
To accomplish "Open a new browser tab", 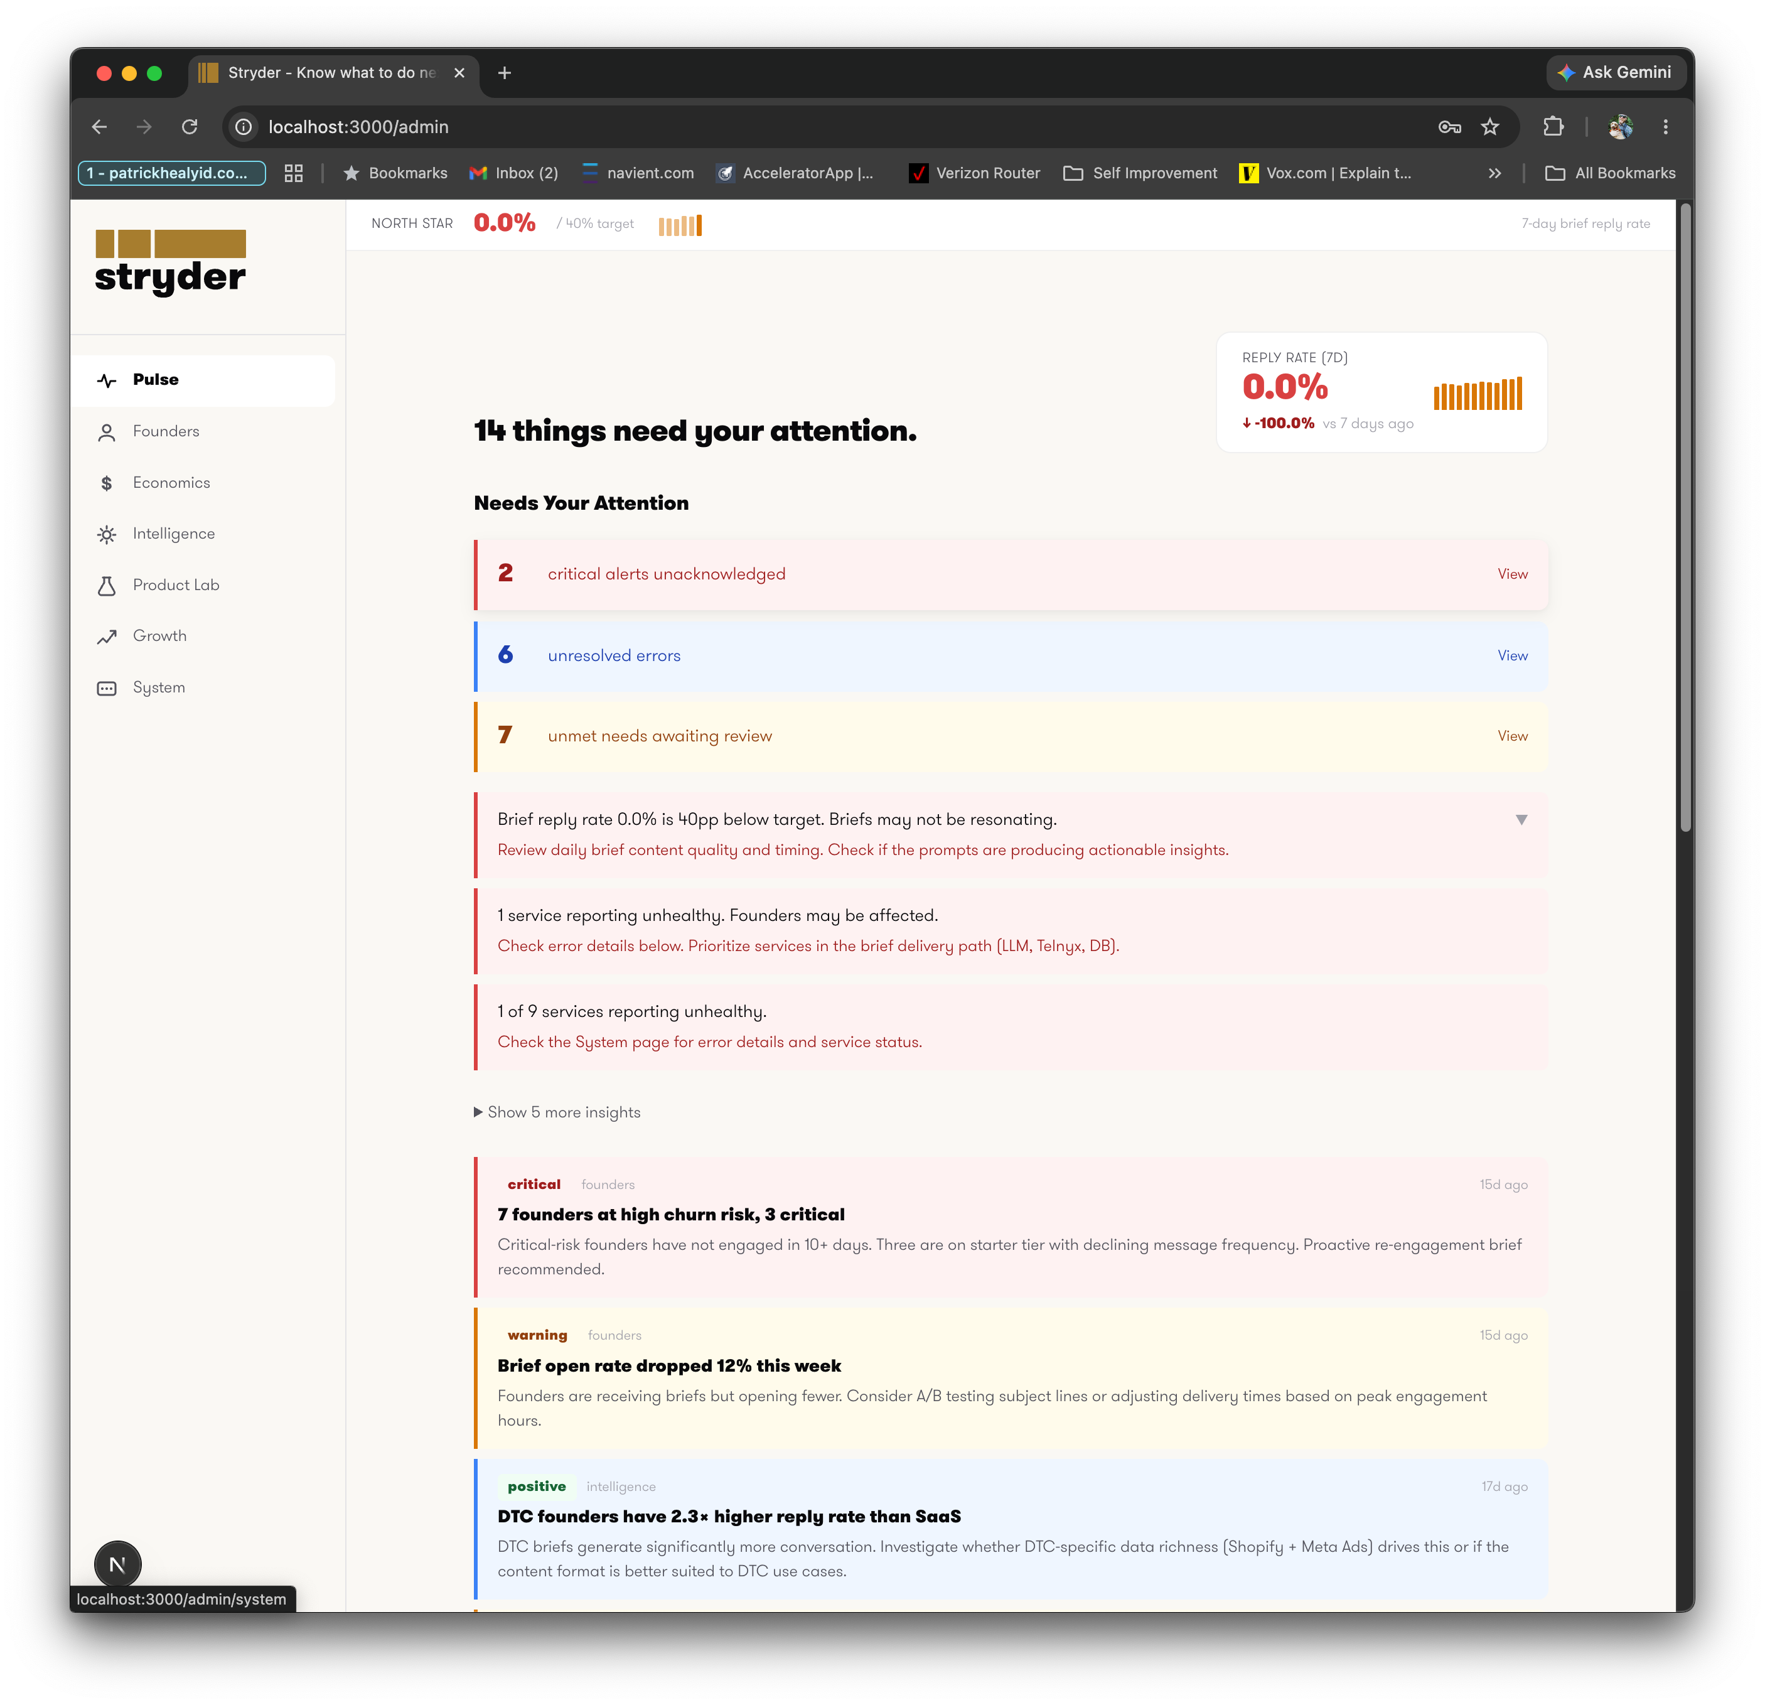I will click(x=504, y=73).
